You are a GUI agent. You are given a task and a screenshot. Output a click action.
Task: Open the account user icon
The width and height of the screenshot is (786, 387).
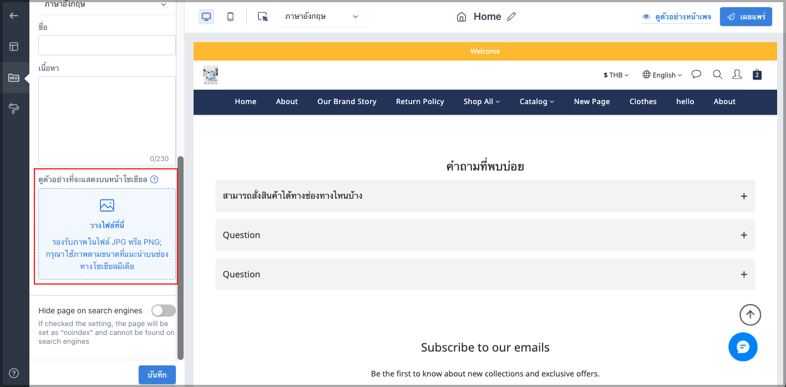pyautogui.click(x=737, y=74)
